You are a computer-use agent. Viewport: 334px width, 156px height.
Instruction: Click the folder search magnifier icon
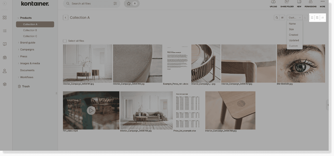[277, 18]
